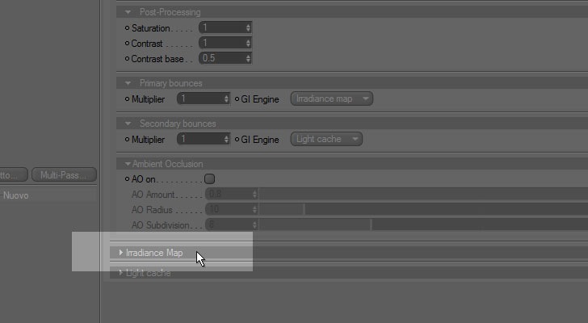The image size is (588, 323).
Task: Enable the AO on checkbox
Action: [x=210, y=179]
